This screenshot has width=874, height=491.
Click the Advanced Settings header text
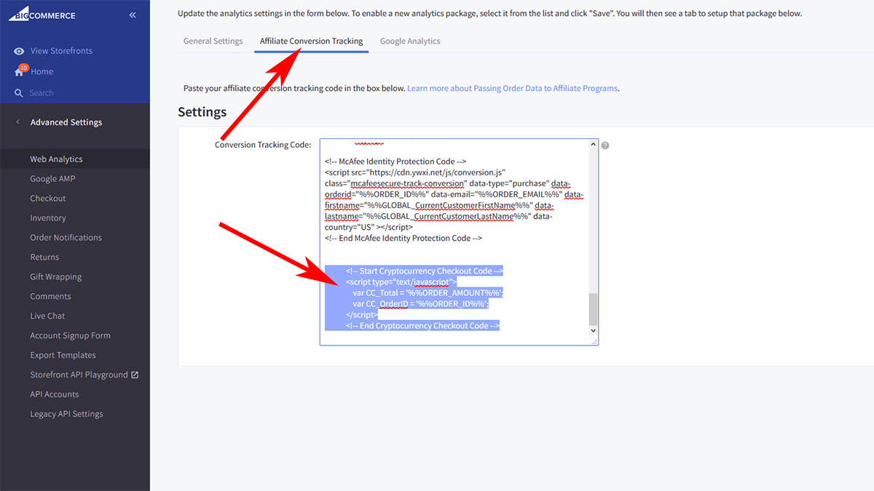(66, 122)
